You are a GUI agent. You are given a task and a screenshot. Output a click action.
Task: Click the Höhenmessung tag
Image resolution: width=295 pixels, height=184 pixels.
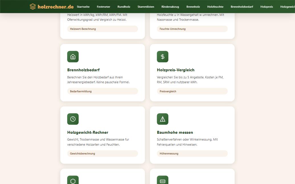click(x=192, y=154)
